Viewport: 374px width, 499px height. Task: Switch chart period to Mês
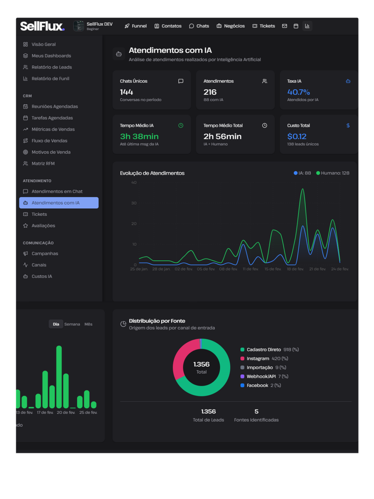tap(89, 324)
